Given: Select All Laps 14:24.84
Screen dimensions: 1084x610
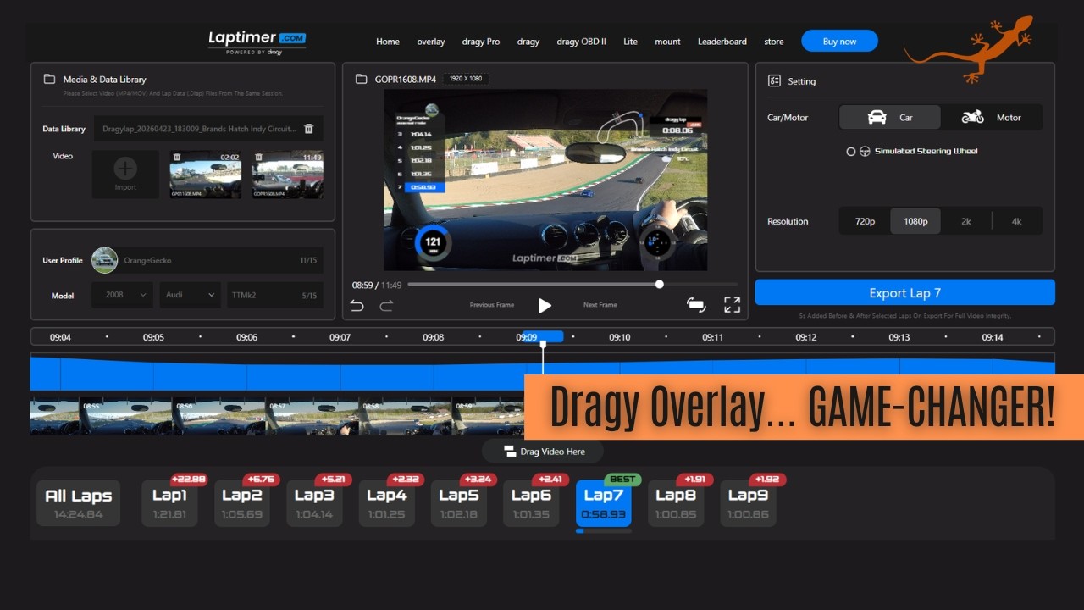Looking at the screenshot, I should [79, 503].
